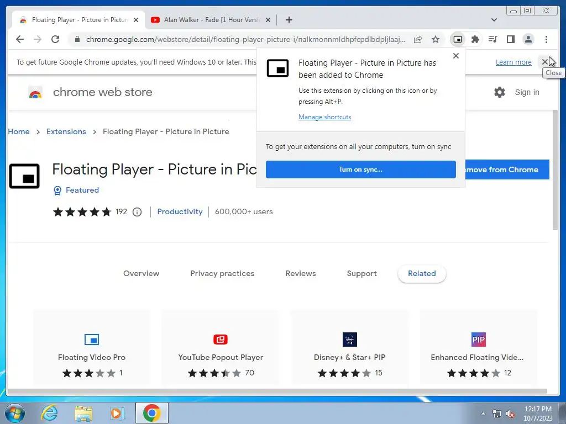Image resolution: width=566 pixels, height=424 pixels.
Task: Open Disney+ & Star+ PIP card
Action: [x=350, y=348]
